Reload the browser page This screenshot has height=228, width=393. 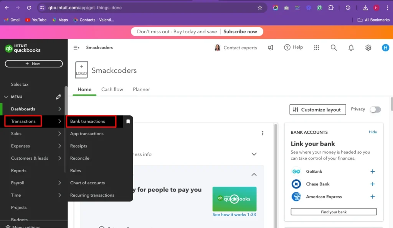point(29,8)
